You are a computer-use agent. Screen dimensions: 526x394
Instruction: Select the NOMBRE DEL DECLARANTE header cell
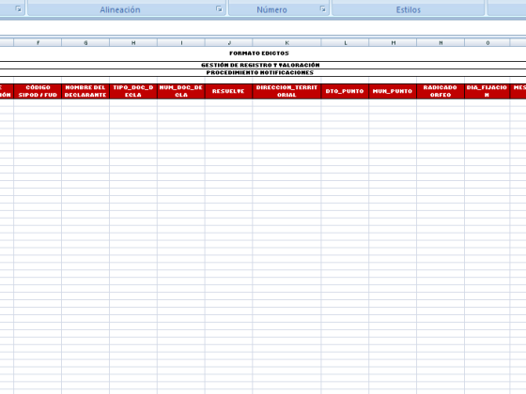click(85, 91)
